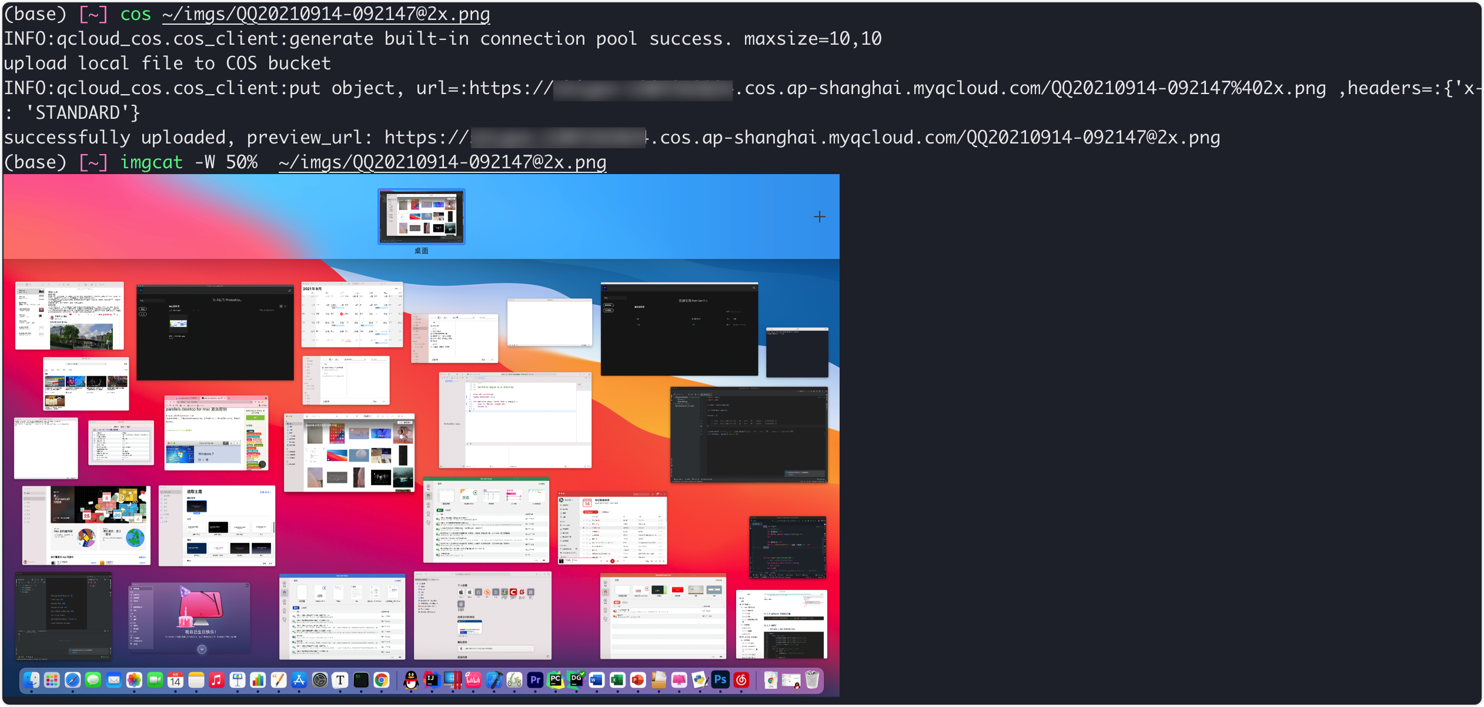Open the screenshots stack beside Trash
The height and width of the screenshot is (707, 1484).
791,681
